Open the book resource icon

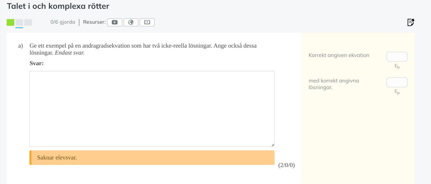coord(147,22)
